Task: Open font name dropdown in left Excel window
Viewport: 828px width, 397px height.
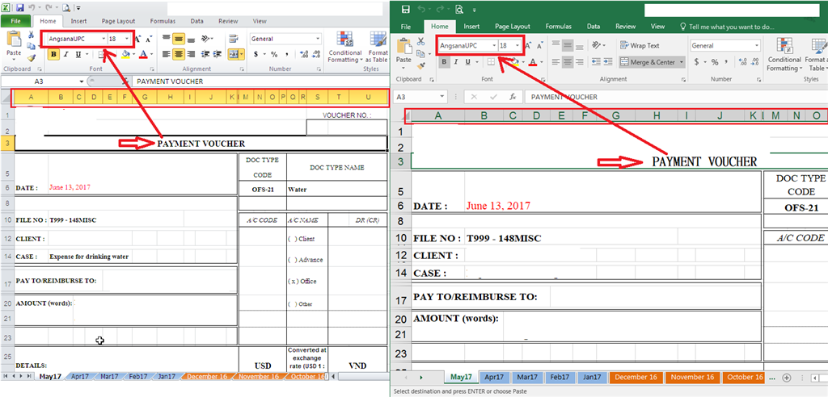Action: coord(103,39)
